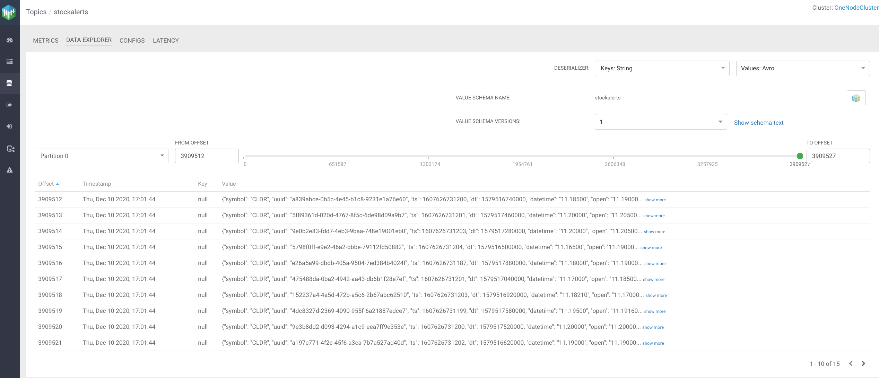Click the database share sidebar icon
879x378 pixels.
[10, 149]
